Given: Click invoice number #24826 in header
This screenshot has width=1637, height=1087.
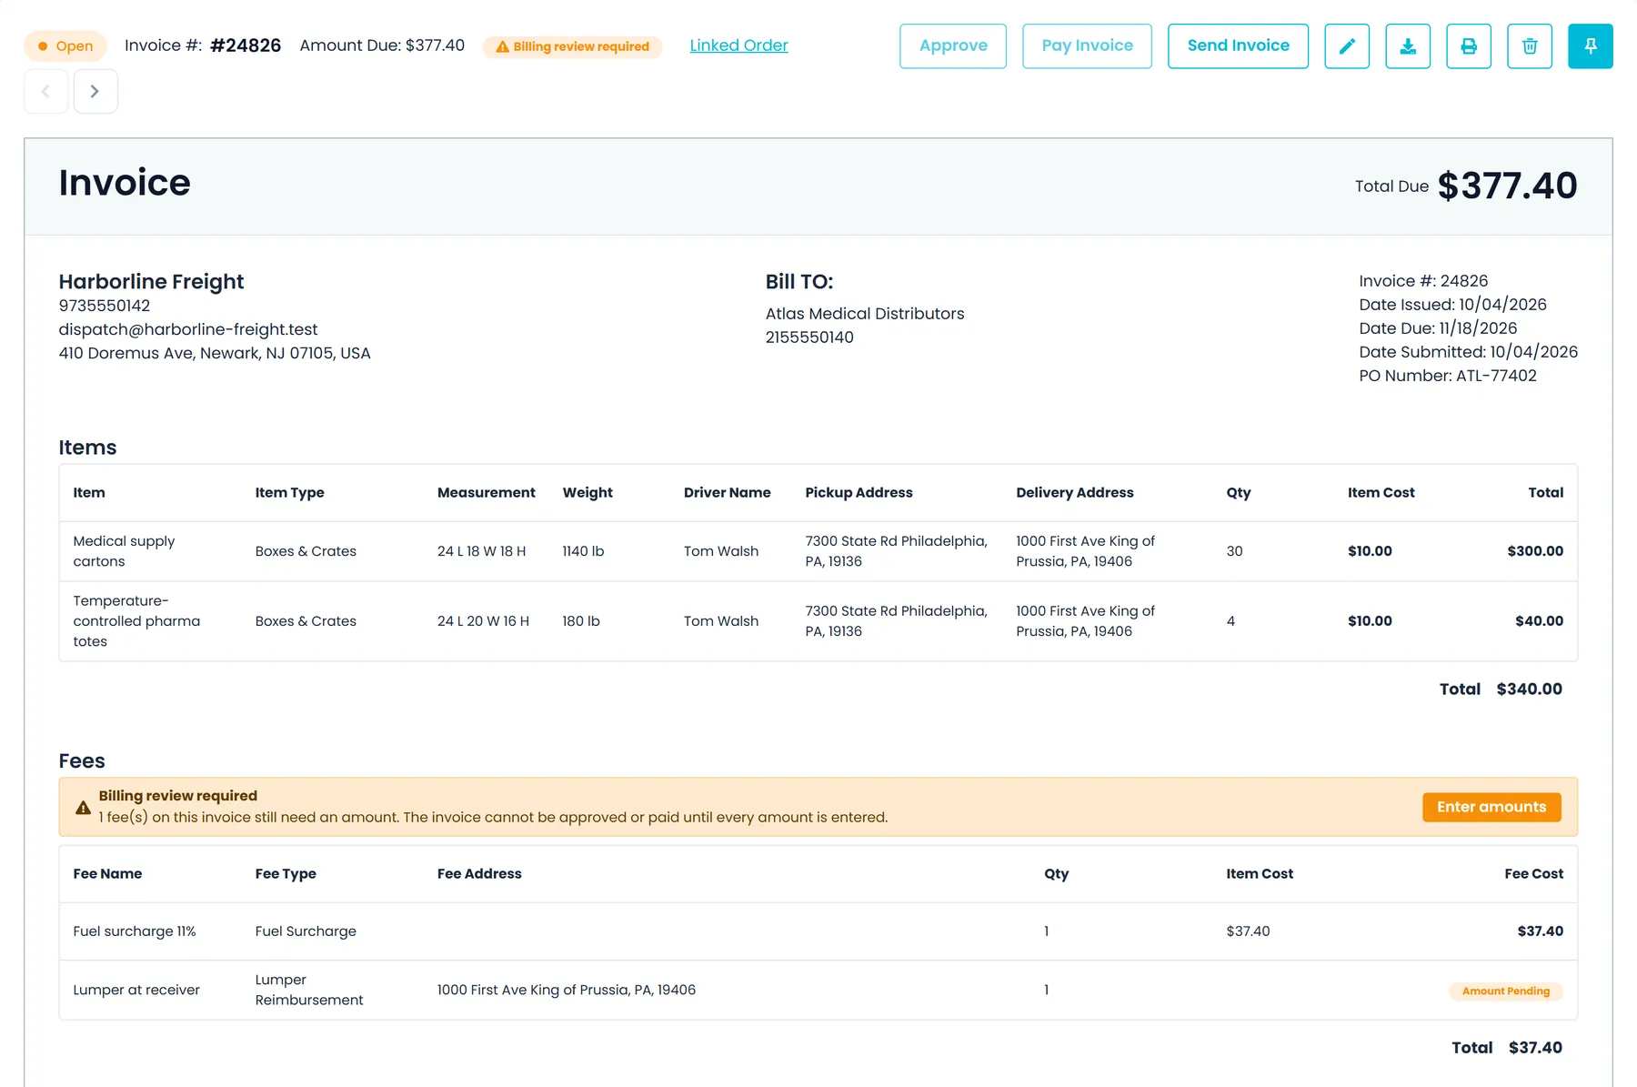Looking at the screenshot, I should (x=246, y=45).
